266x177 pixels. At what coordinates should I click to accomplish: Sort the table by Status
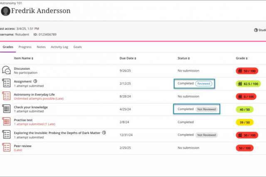(184, 58)
